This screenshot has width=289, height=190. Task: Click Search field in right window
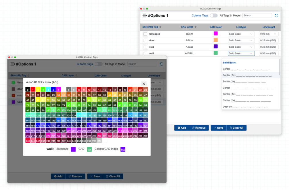coord(257,15)
